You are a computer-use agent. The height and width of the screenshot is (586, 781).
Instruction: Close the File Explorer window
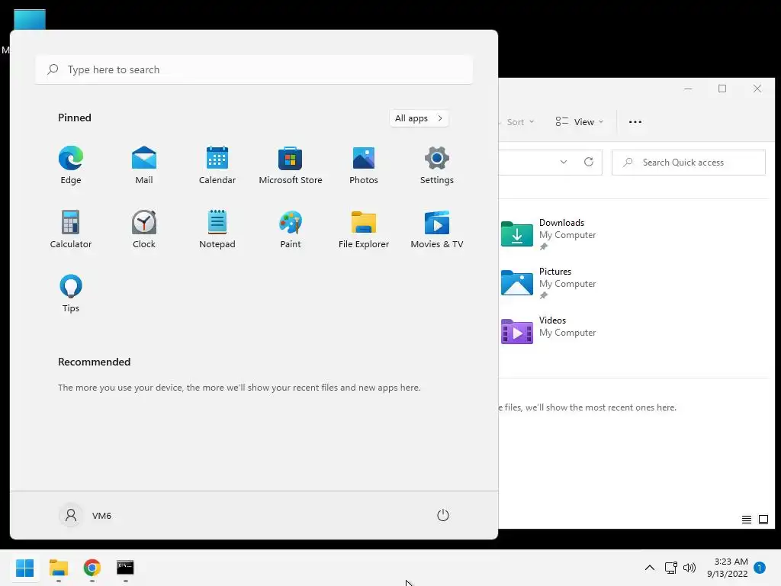pyautogui.click(x=757, y=89)
